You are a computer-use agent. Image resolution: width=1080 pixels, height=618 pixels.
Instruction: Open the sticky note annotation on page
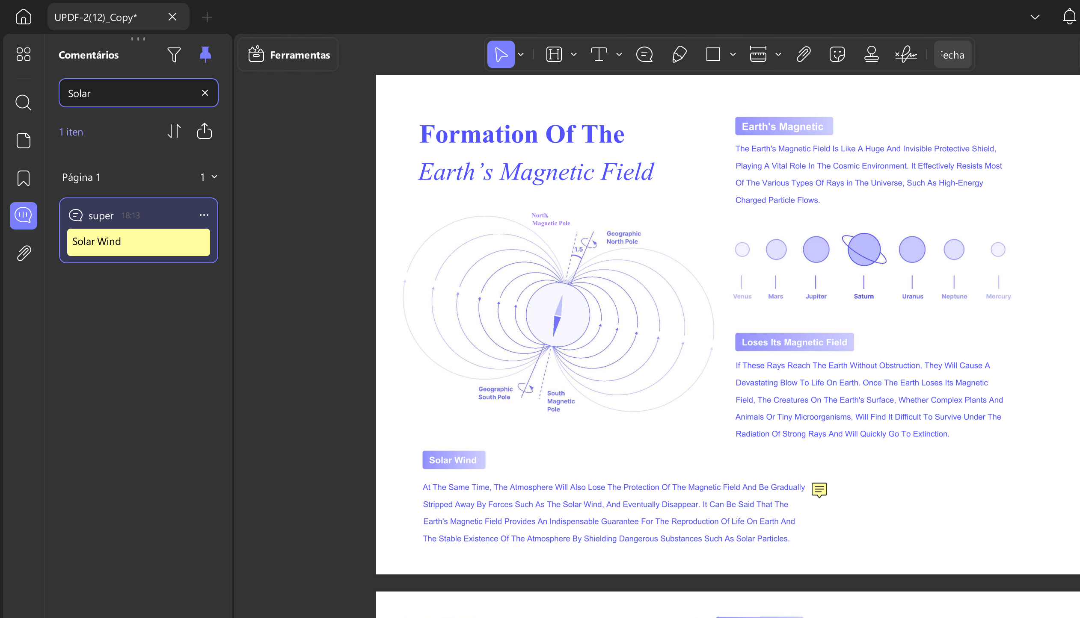(x=819, y=490)
